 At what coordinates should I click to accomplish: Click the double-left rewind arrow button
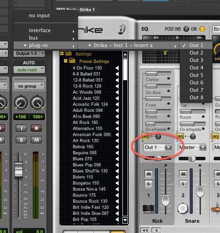tap(145, 230)
